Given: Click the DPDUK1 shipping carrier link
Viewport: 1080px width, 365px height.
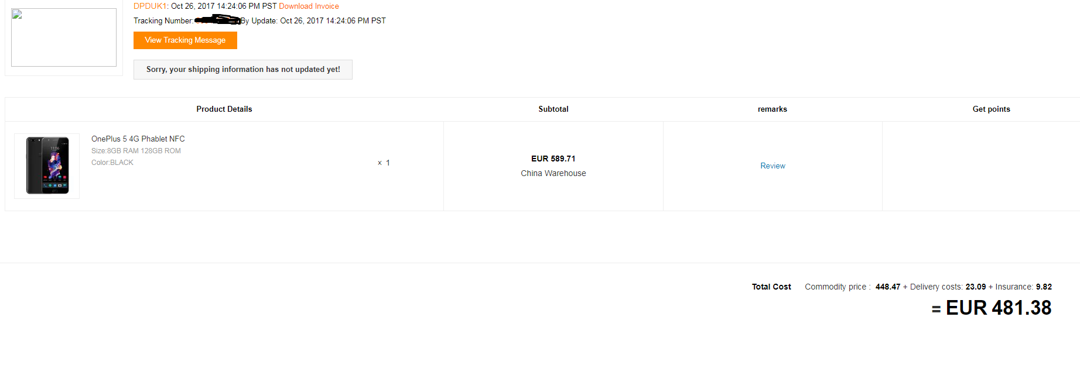Looking at the screenshot, I should coord(151,6).
